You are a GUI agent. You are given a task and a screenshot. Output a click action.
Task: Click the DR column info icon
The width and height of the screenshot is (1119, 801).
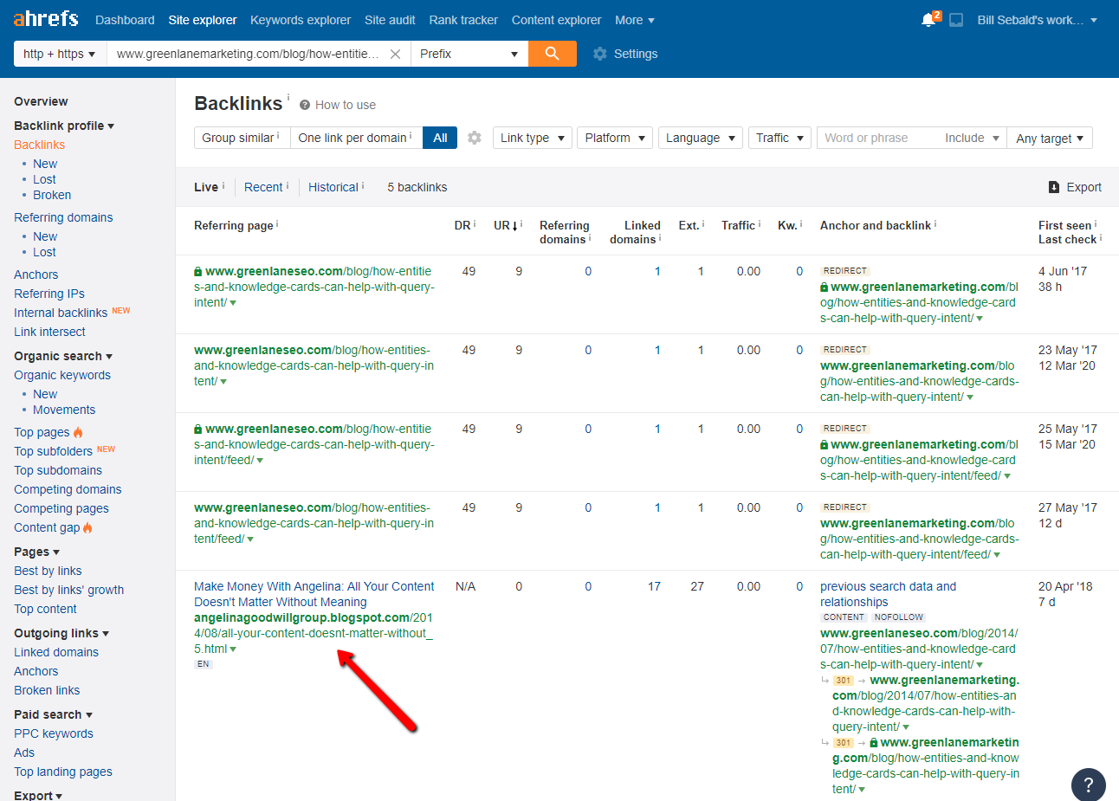[475, 224]
